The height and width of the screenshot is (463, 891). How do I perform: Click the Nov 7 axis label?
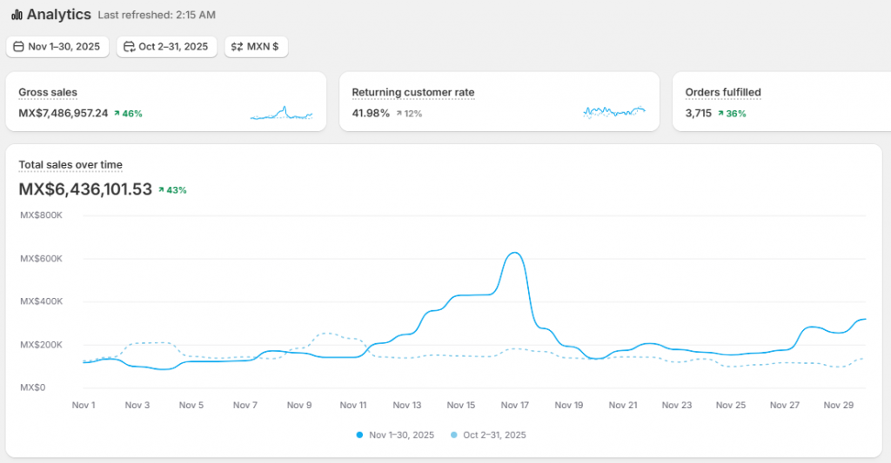[x=245, y=405]
